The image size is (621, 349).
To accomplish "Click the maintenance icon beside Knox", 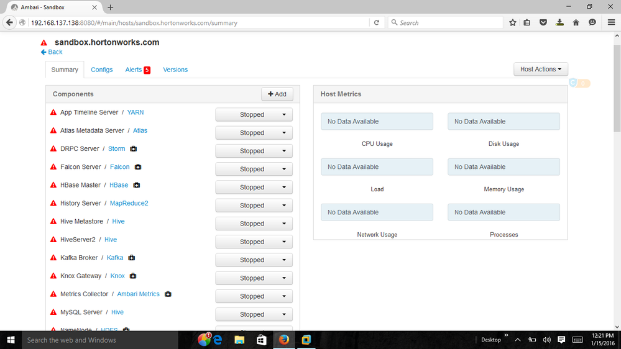I will tap(133, 276).
